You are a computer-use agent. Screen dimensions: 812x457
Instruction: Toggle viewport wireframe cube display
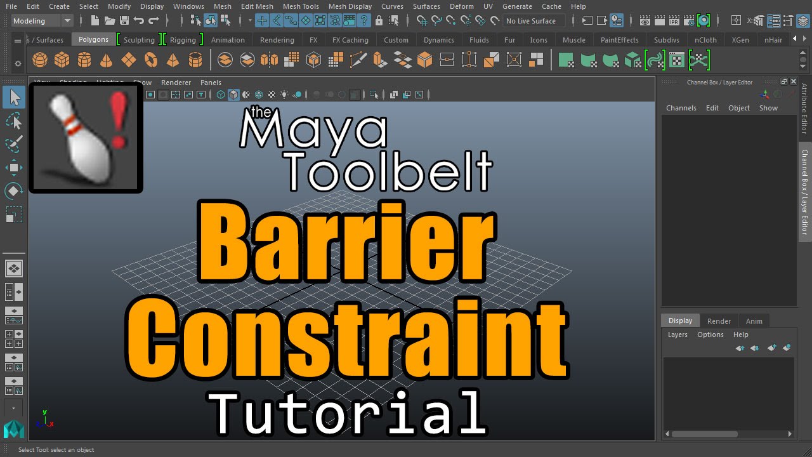221,95
